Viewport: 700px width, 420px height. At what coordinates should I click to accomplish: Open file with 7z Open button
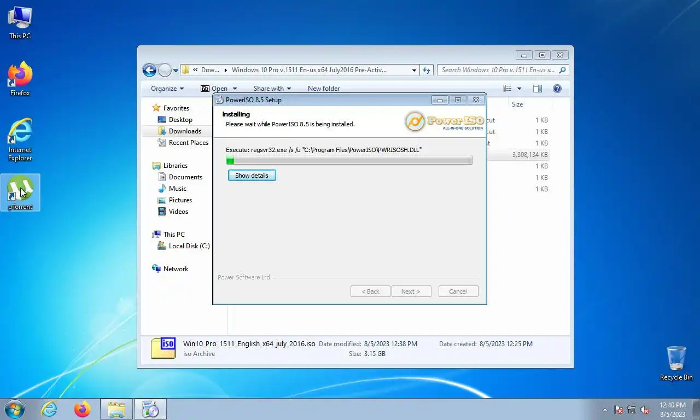coord(214,89)
